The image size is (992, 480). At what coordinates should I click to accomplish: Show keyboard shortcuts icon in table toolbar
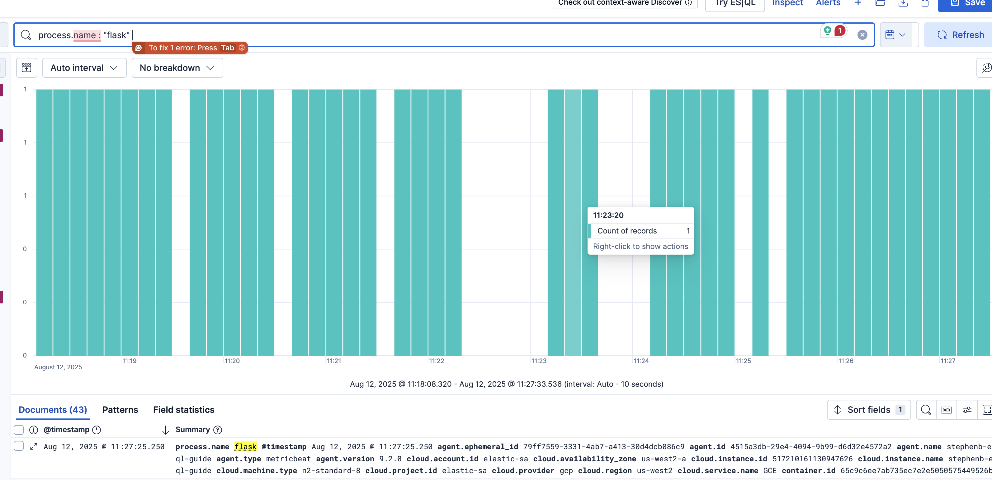[x=947, y=410]
